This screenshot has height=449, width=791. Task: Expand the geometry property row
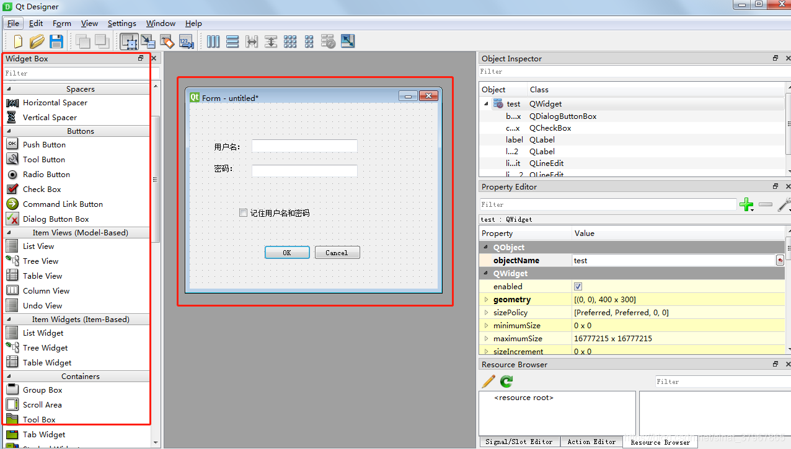486,300
